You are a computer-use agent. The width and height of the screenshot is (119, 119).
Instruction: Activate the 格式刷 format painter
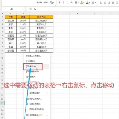click(39, 3)
